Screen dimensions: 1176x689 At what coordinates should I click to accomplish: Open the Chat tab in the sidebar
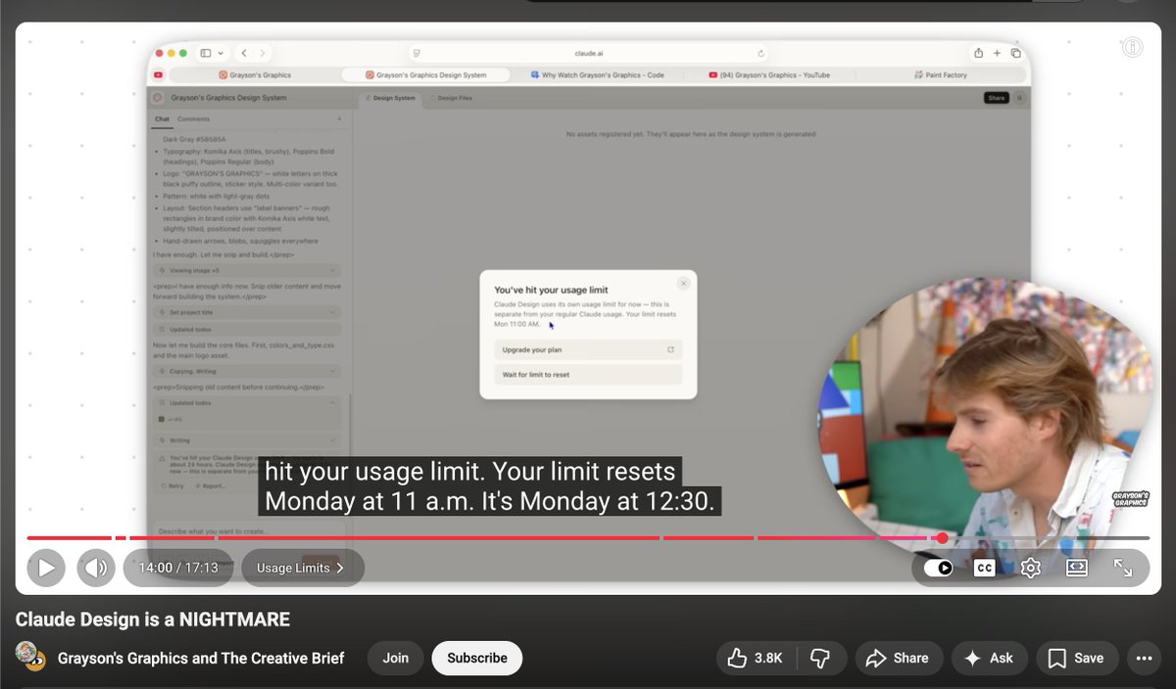[162, 119]
